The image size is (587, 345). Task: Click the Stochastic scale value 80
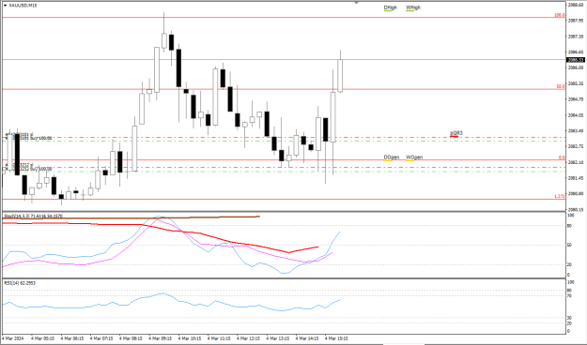coord(569,226)
